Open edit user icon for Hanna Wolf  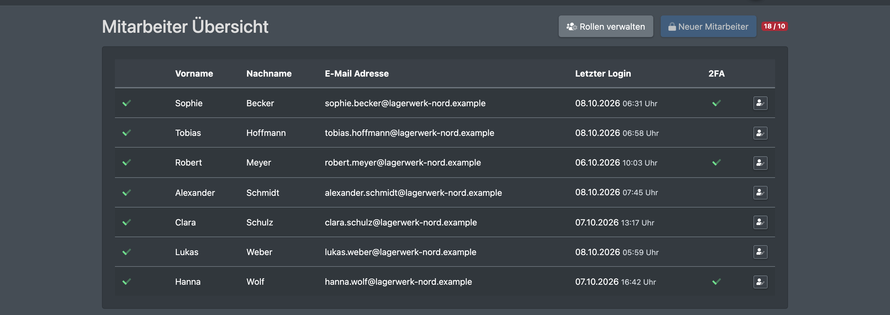pyautogui.click(x=760, y=282)
